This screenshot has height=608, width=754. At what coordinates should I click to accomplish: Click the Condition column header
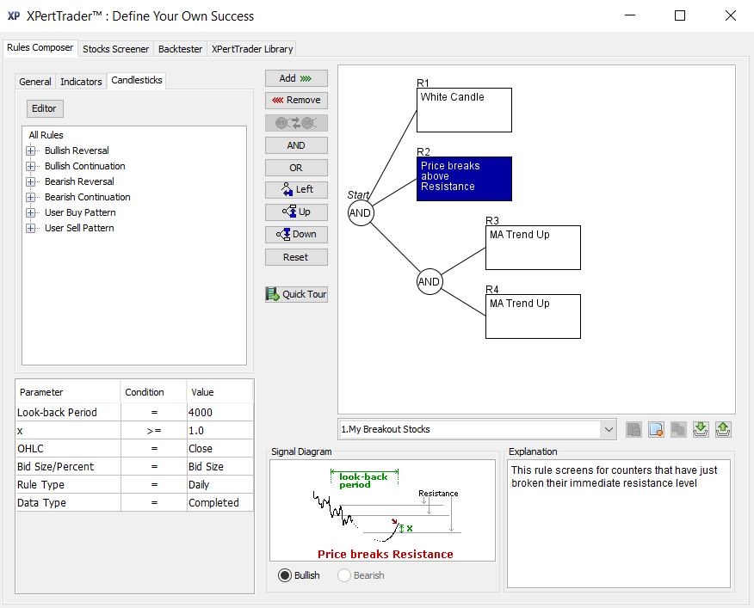(153, 392)
